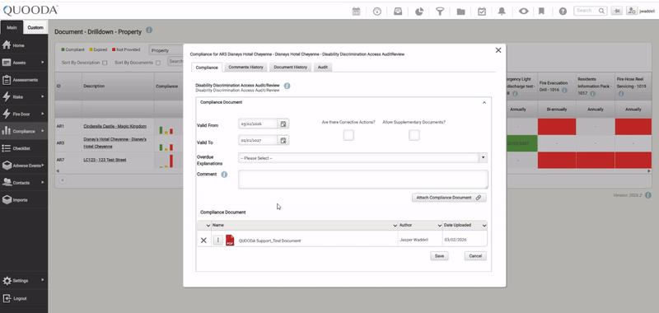The height and width of the screenshot is (313, 659).
Task: Click the Valid From calendar picker icon
Action: [x=283, y=124]
